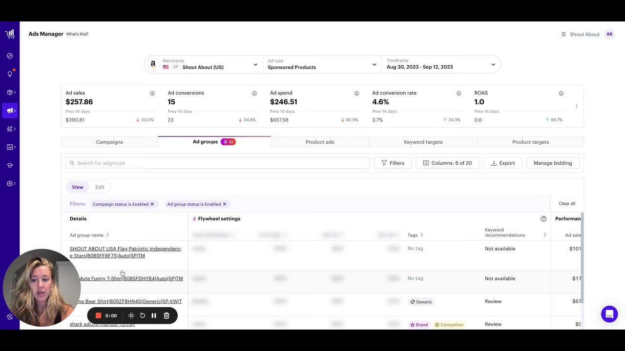
Task: Click the Shout About account name
Action: click(584, 34)
